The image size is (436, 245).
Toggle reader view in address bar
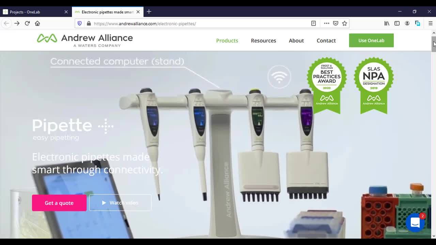(313, 23)
